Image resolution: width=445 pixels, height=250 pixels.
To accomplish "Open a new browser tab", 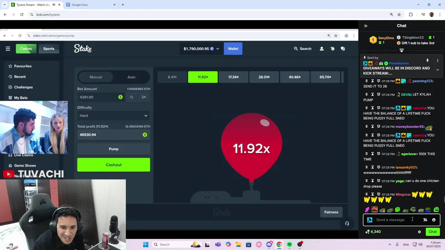I will click(x=123, y=5).
